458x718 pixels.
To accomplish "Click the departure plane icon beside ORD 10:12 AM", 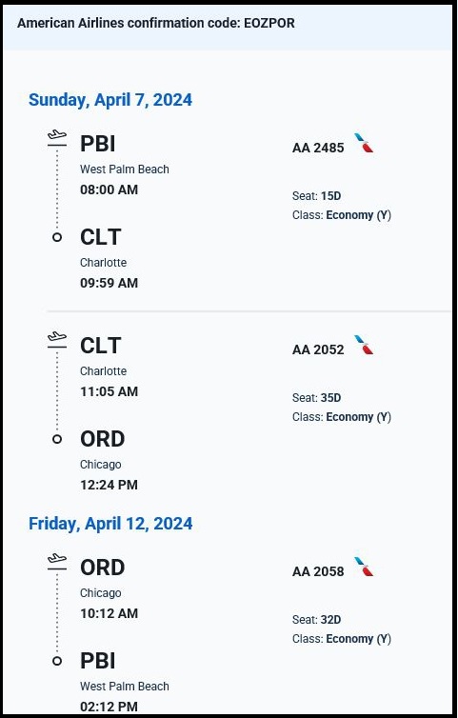I will (x=57, y=562).
